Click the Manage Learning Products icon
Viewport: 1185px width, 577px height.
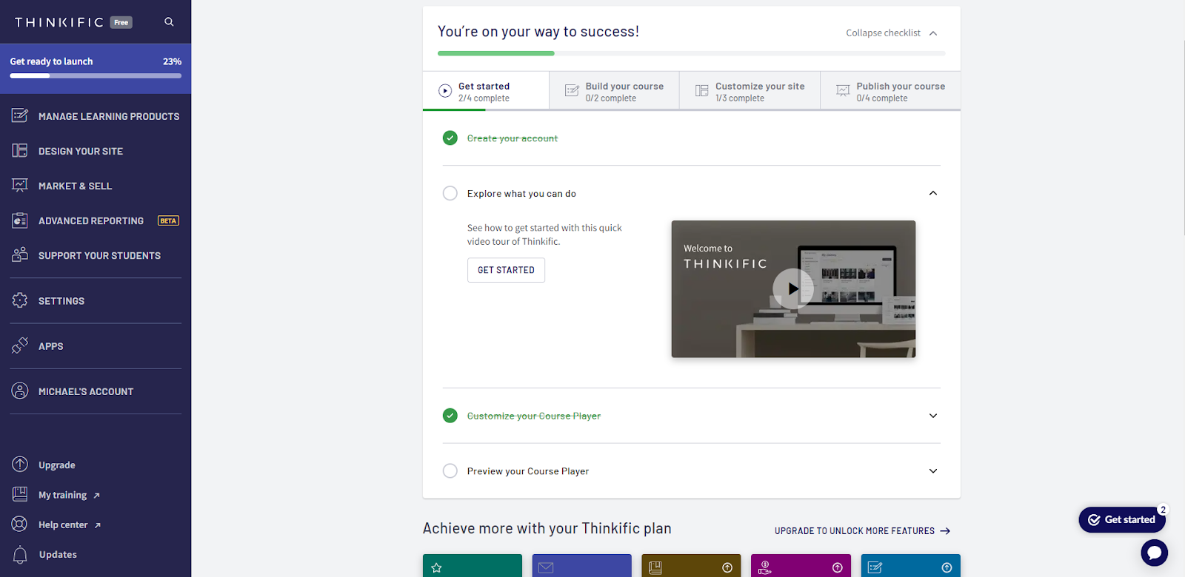pyautogui.click(x=20, y=115)
